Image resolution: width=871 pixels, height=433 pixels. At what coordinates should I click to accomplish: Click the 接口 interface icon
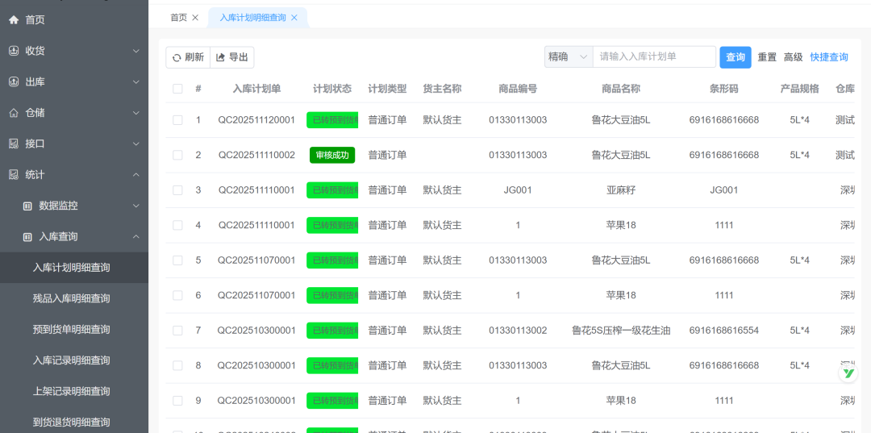14,144
